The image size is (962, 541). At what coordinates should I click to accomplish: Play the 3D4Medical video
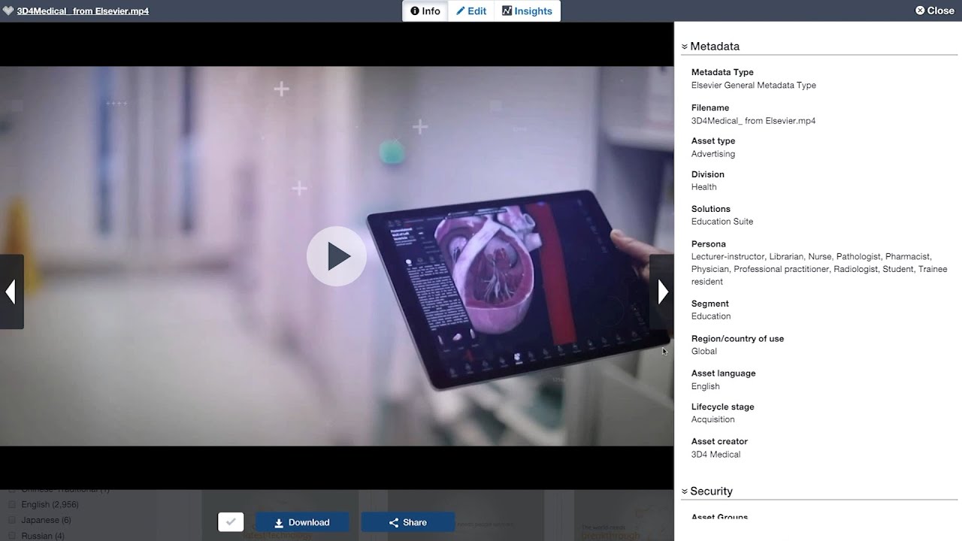tap(337, 256)
